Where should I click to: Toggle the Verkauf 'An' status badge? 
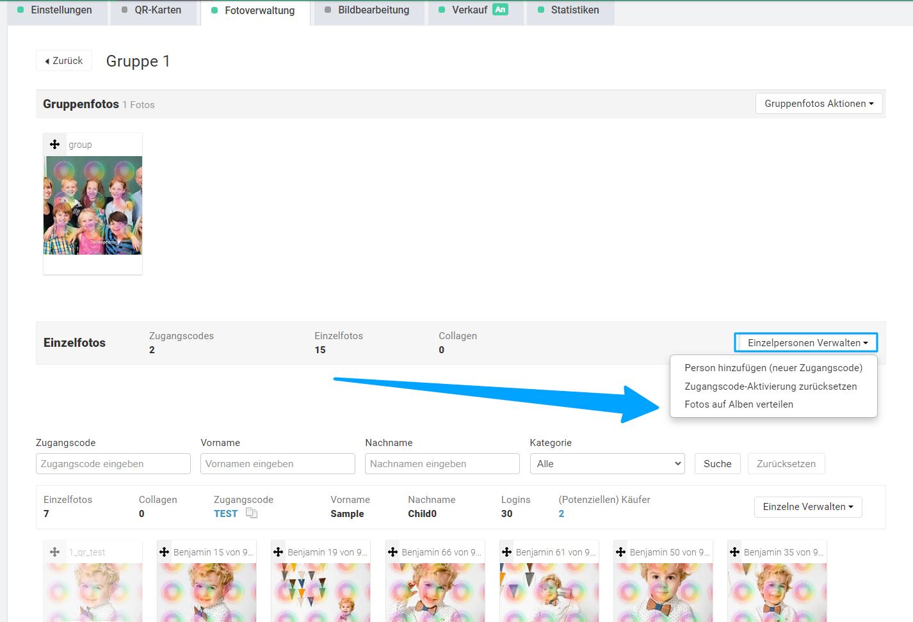501,10
